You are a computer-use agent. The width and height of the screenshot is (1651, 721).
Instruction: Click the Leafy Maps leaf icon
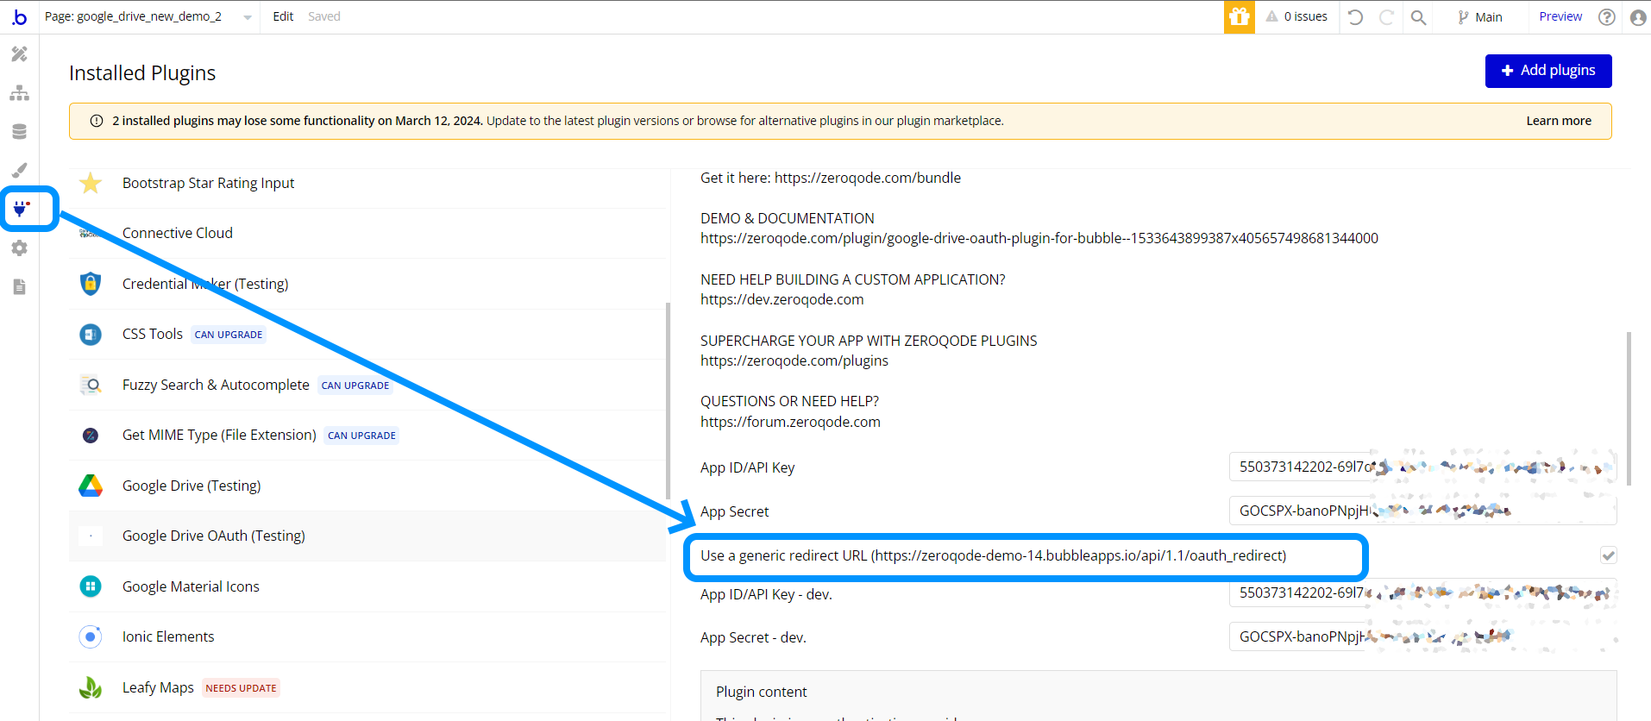coord(91,687)
